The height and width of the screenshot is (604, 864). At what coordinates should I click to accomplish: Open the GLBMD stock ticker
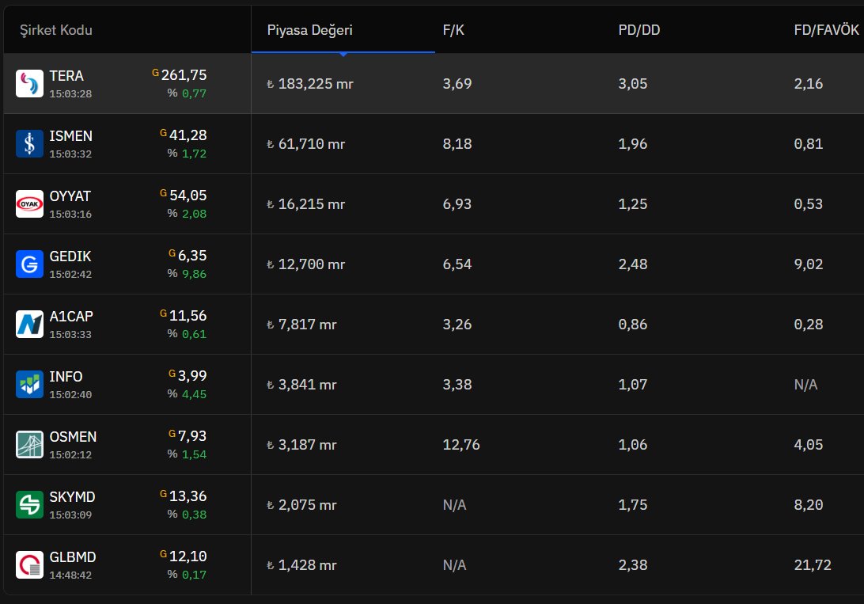[x=73, y=557]
